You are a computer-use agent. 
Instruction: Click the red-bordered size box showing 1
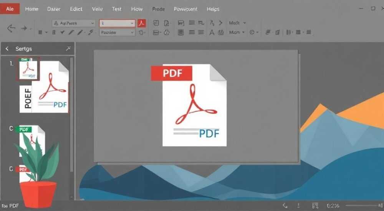point(117,23)
